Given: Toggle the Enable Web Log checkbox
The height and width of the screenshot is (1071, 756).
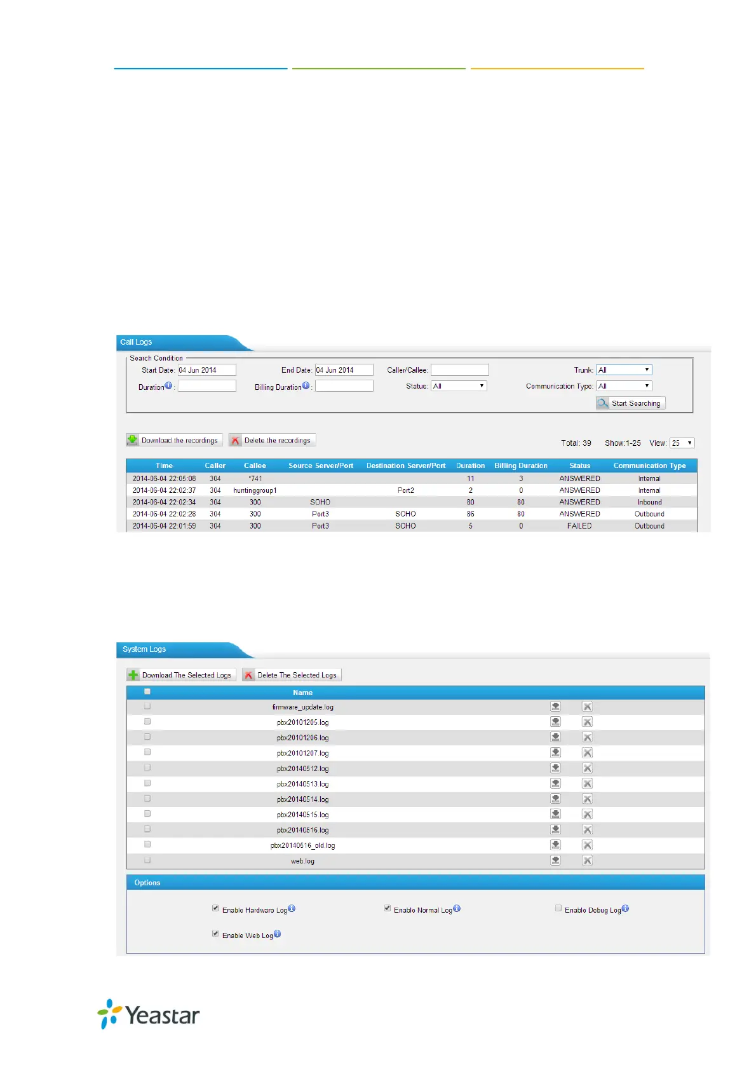Looking at the screenshot, I should 215,934.
